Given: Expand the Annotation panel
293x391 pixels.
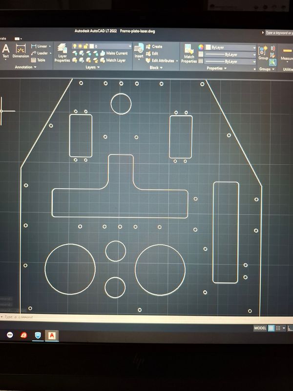Looking at the screenshot, I should click(25, 67).
